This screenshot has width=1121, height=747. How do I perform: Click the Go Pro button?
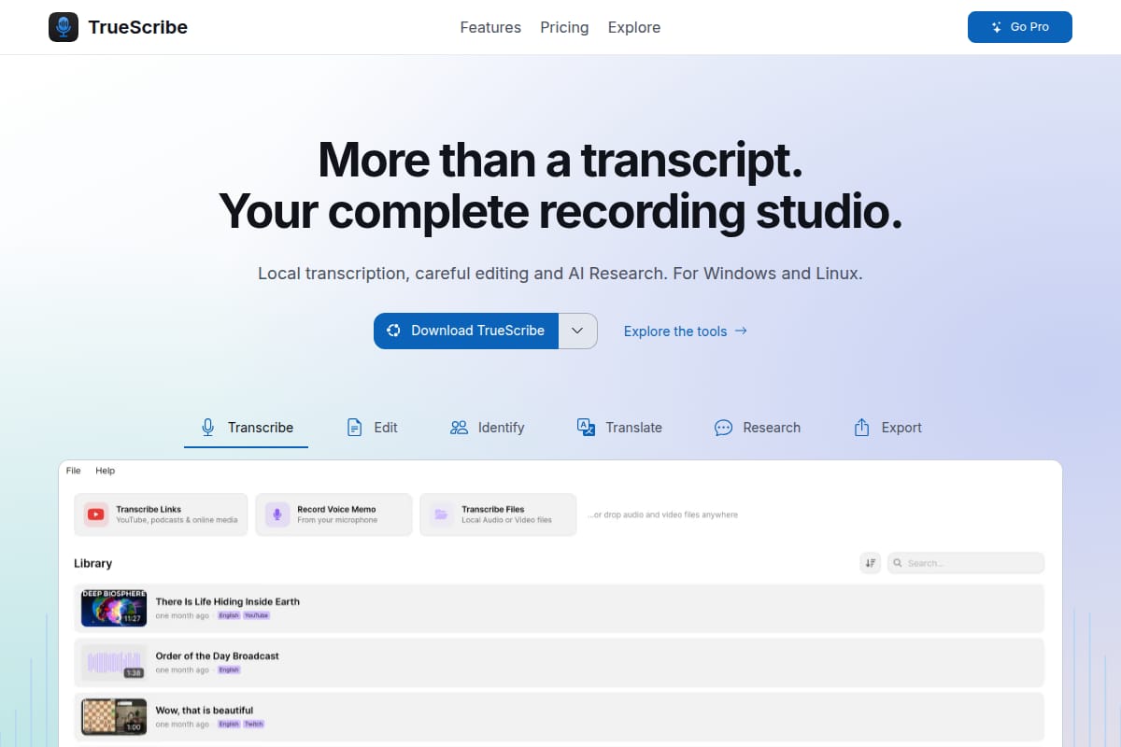coord(1020,27)
